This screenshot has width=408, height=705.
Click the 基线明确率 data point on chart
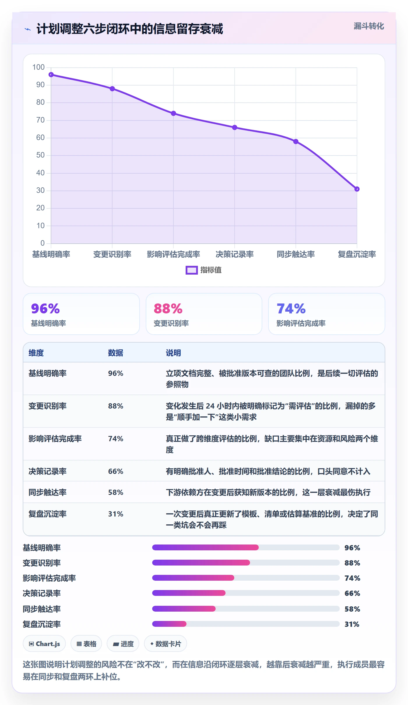(x=51, y=75)
